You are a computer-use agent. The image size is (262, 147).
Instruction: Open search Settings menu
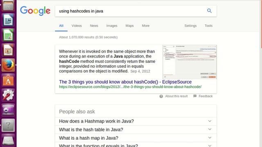(190, 26)
